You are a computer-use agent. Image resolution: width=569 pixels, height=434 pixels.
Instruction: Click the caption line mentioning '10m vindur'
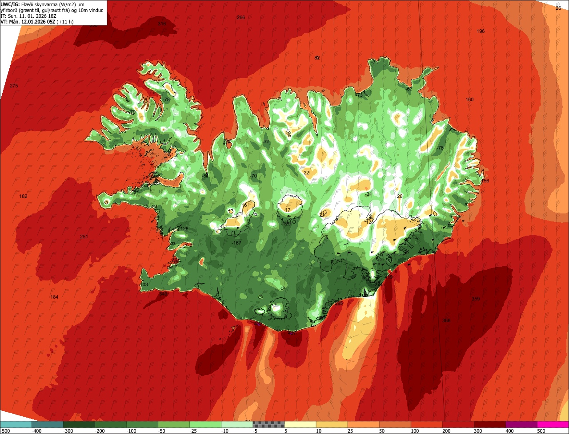coord(52,10)
